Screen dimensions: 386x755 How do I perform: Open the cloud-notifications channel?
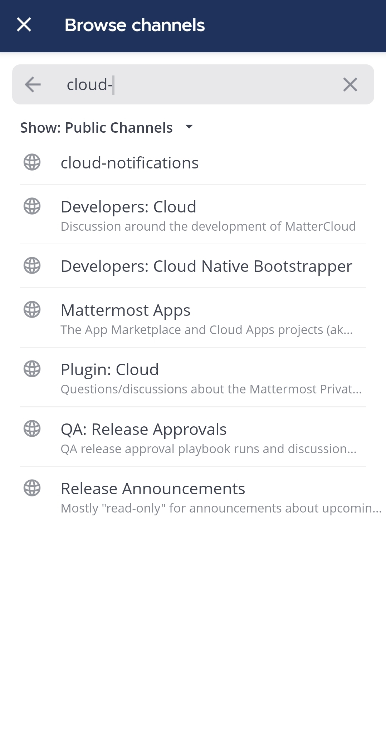coord(130,163)
